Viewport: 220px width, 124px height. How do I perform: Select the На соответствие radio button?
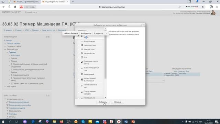click(x=78, y=45)
